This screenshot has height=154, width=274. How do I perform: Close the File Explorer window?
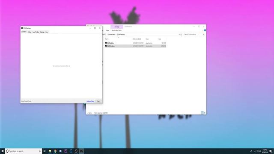pyautogui.click(x=204, y=27)
